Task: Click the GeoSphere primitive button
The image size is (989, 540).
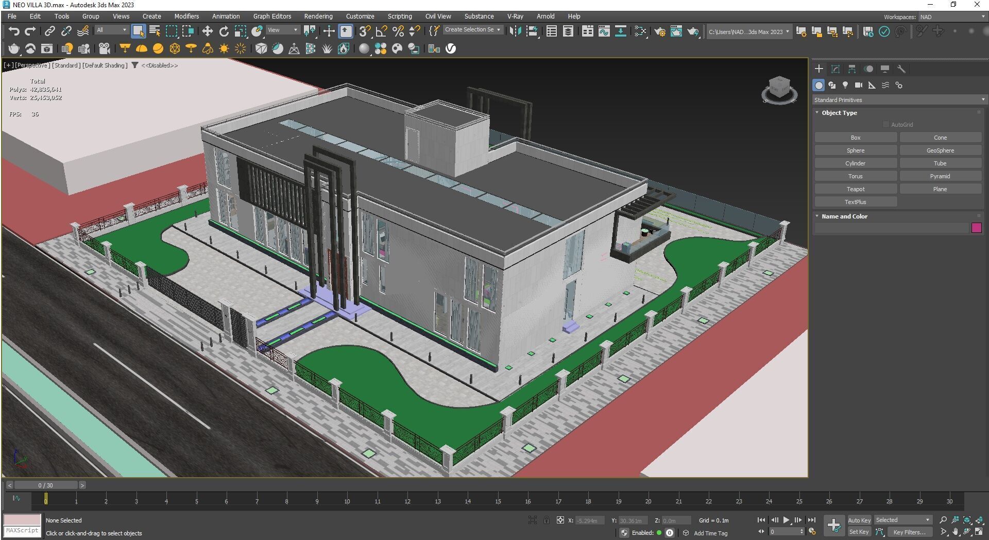Action: (940, 150)
